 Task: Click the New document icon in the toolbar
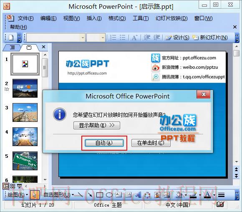11,38
